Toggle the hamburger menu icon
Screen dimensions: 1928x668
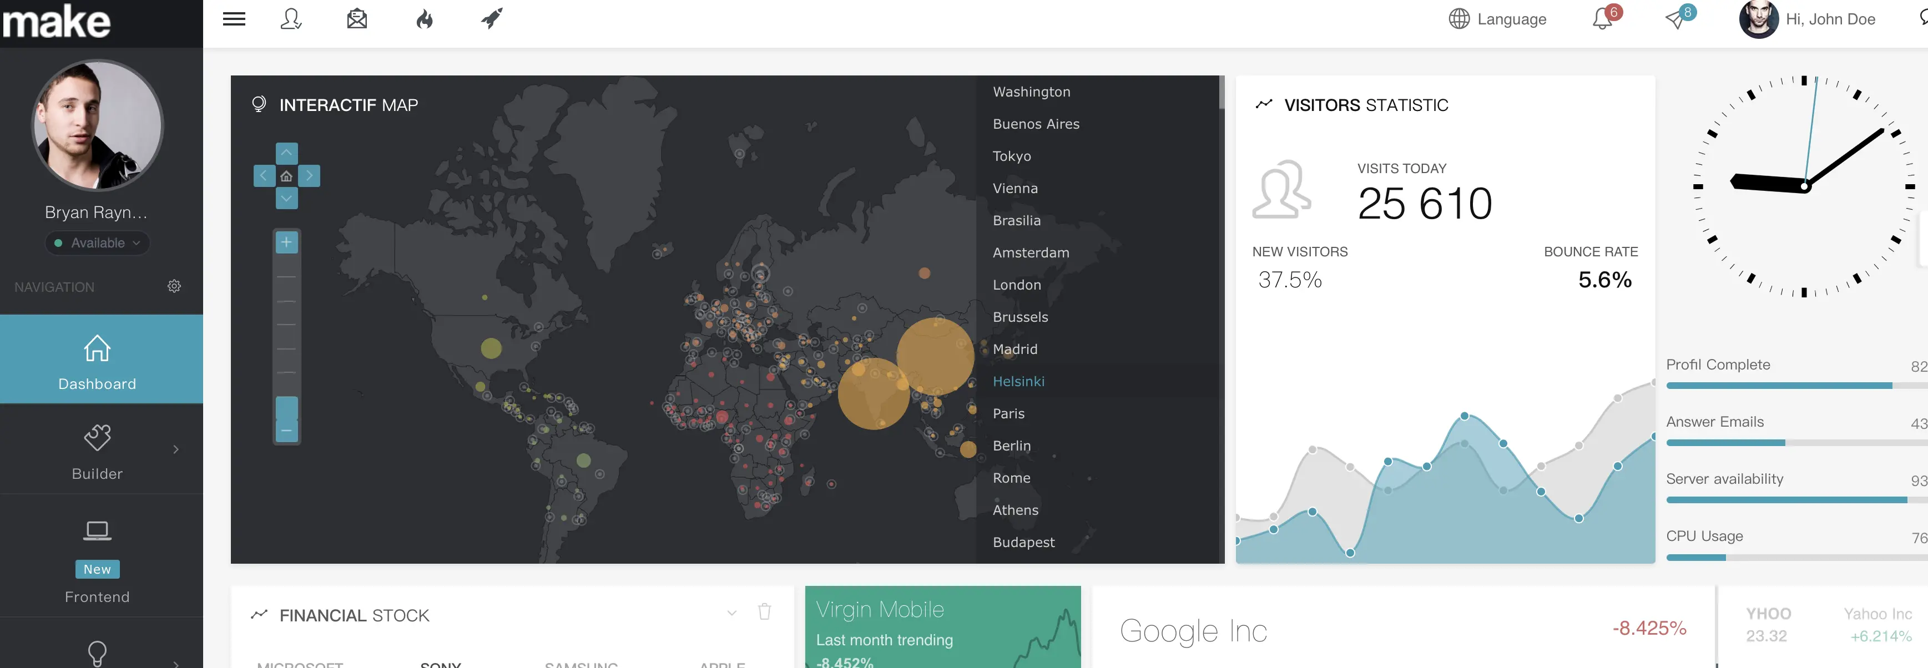tap(234, 19)
